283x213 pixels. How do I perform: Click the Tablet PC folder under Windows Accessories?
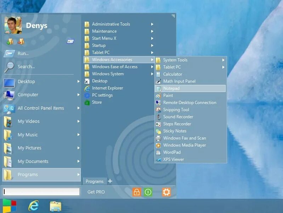(x=190, y=67)
